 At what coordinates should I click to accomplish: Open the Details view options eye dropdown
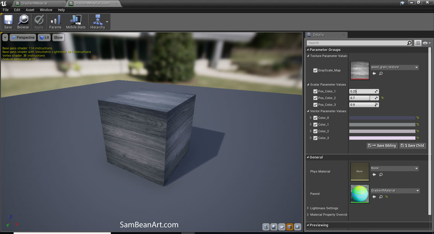[x=426, y=43]
